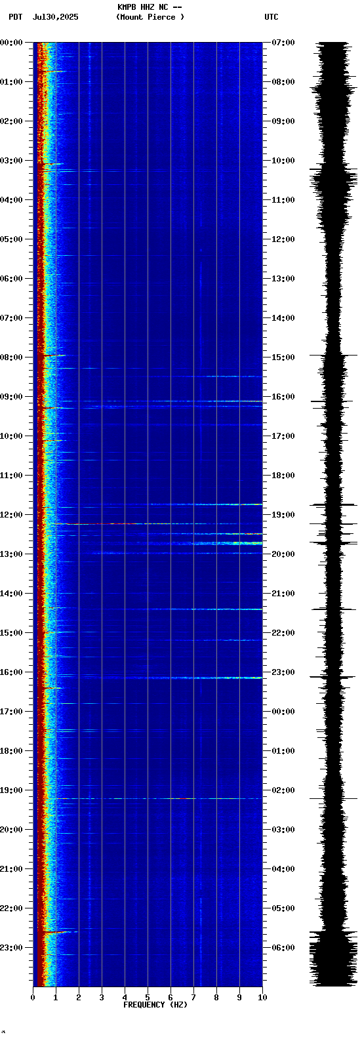The width and height of the screenshot is (362, 1039).
Task: Click the PDT '05:00' time label
Action: 11,239
